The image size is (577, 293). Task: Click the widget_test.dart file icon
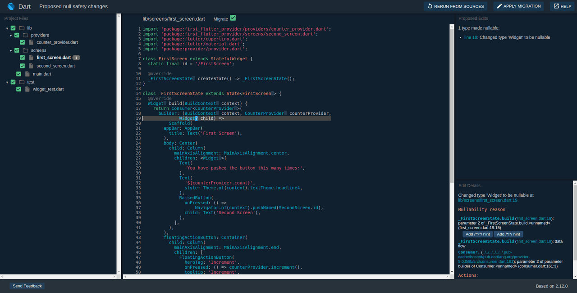click(27, 89)
